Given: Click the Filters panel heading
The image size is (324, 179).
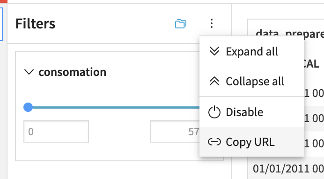Looking at the screenshot, I should 35,23.
